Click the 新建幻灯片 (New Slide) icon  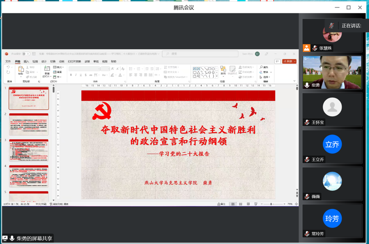[x=47, y=69]
